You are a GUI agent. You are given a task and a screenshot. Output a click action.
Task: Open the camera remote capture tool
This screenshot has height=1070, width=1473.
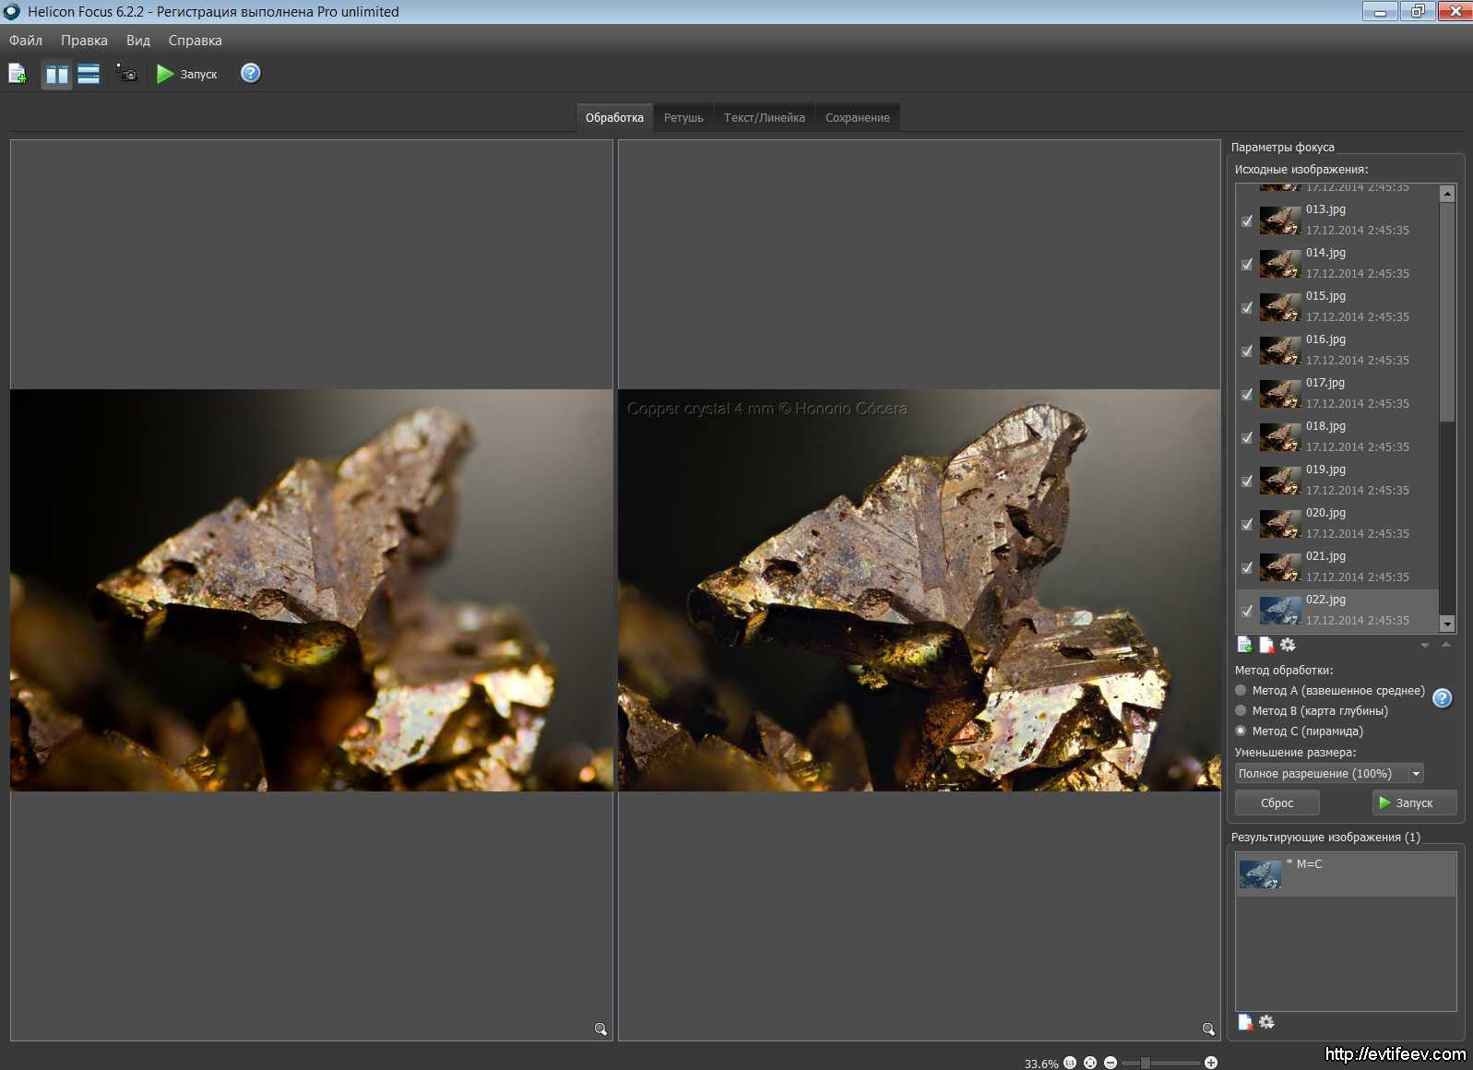click(126, 73)
